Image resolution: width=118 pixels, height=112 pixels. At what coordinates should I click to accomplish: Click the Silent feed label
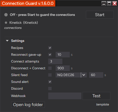point(19,75)
